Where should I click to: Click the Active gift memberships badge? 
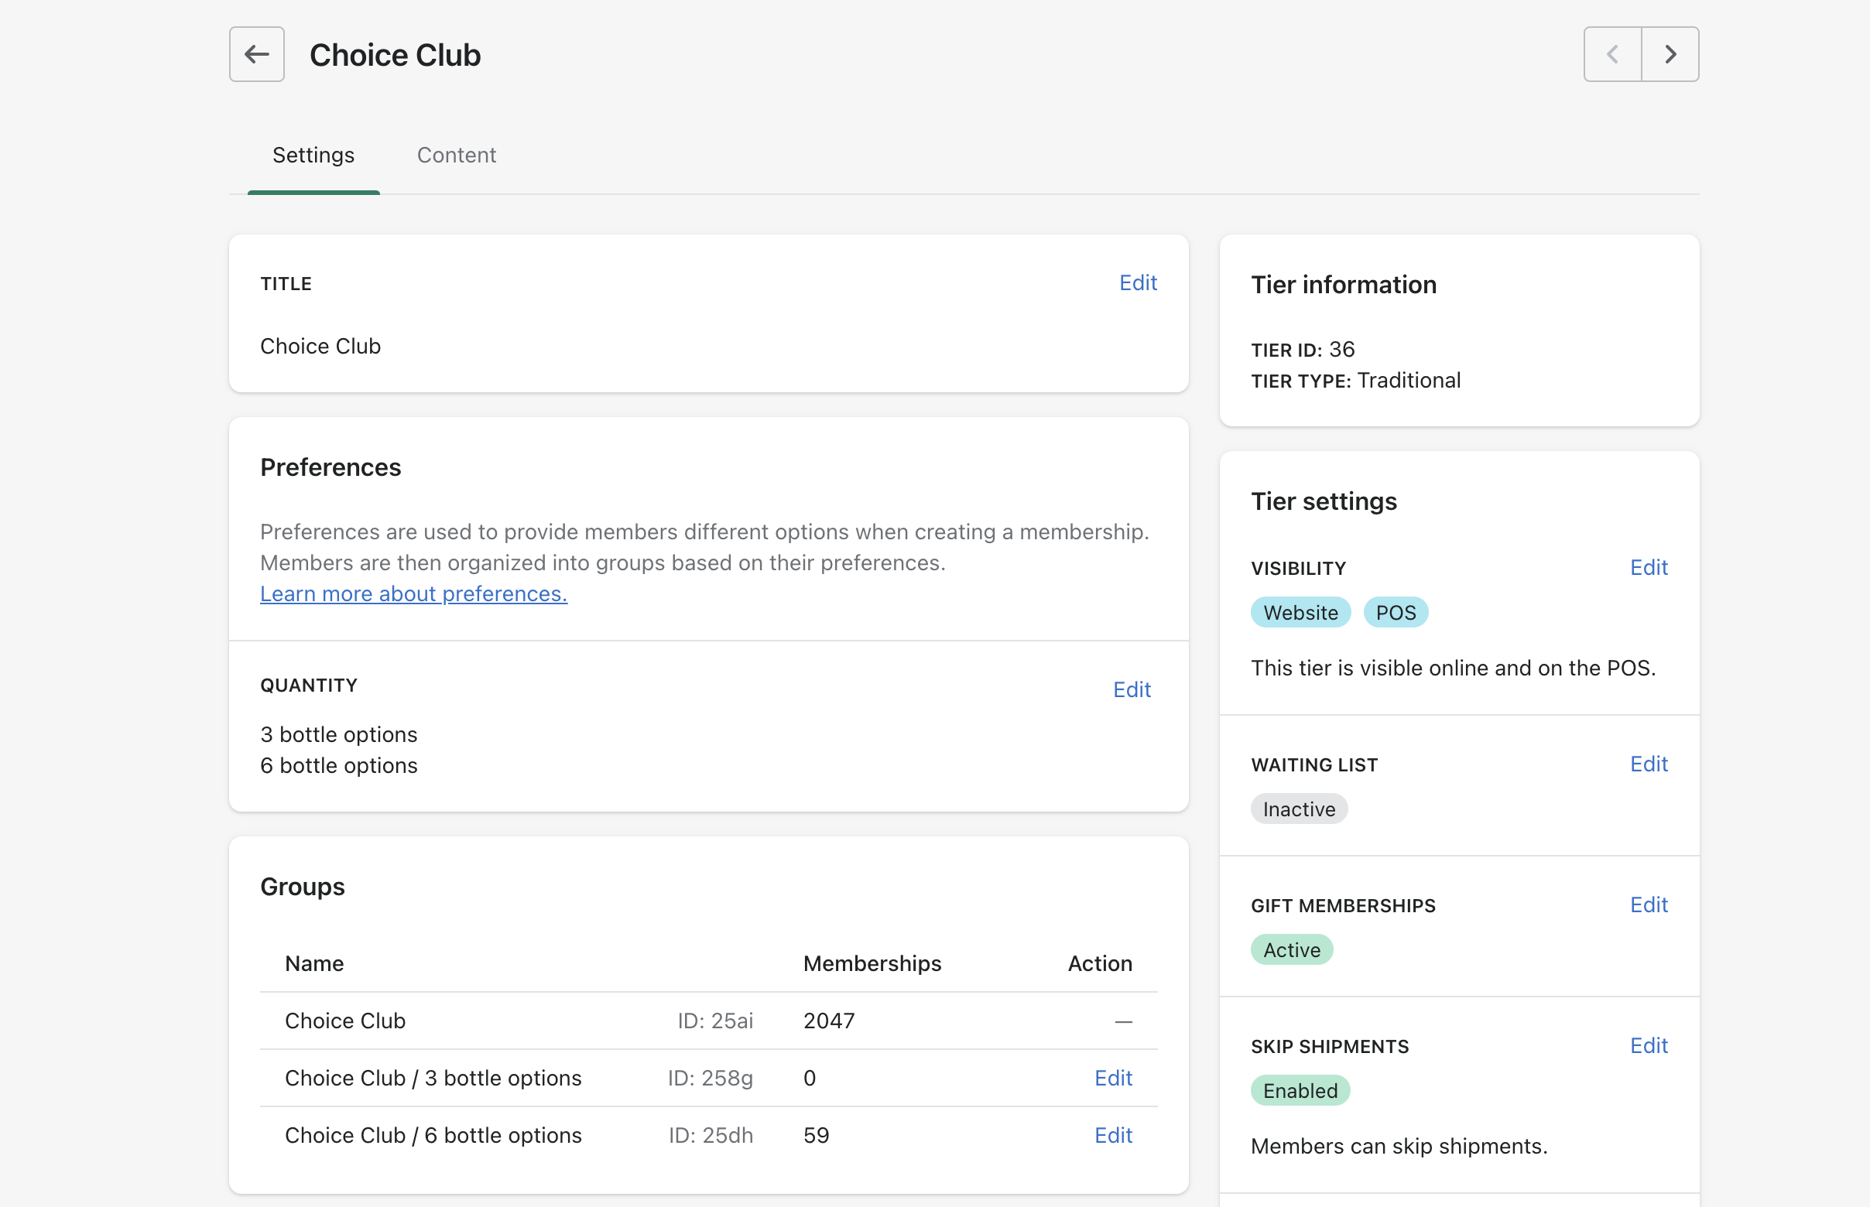point(1290,950)
